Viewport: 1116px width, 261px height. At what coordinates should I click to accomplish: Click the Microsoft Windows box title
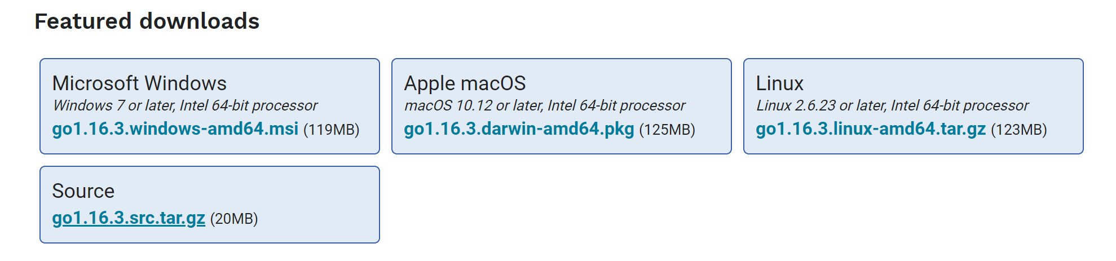coord(139,83)
